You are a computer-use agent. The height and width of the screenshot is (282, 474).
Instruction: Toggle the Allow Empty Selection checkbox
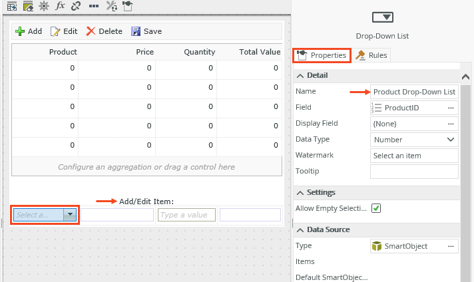[376, 208]
